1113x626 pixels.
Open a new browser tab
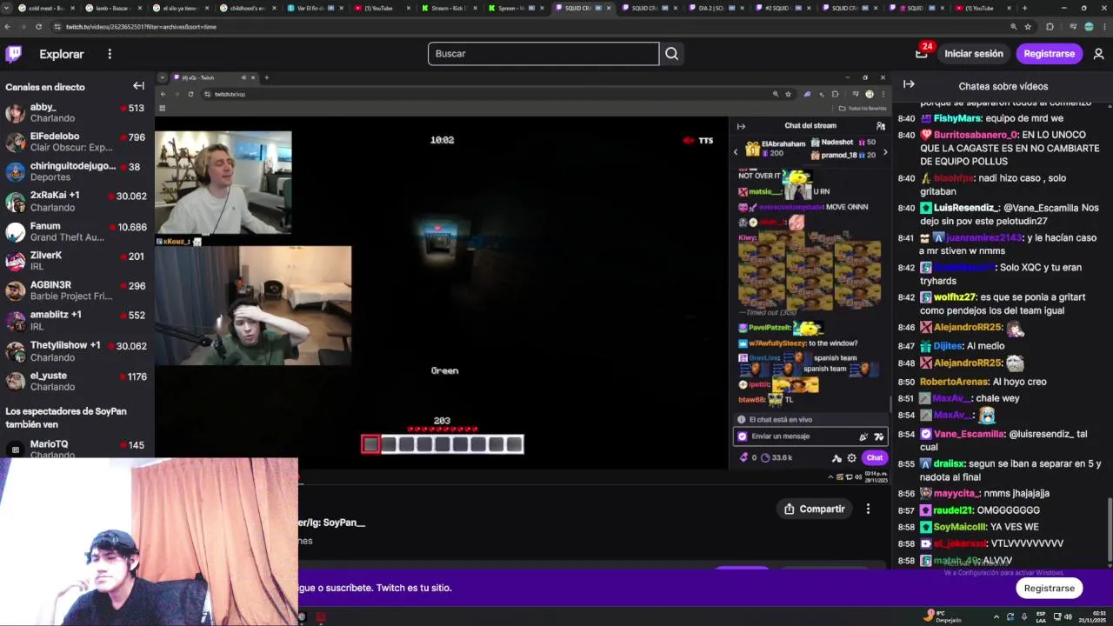coord(1024,8)
